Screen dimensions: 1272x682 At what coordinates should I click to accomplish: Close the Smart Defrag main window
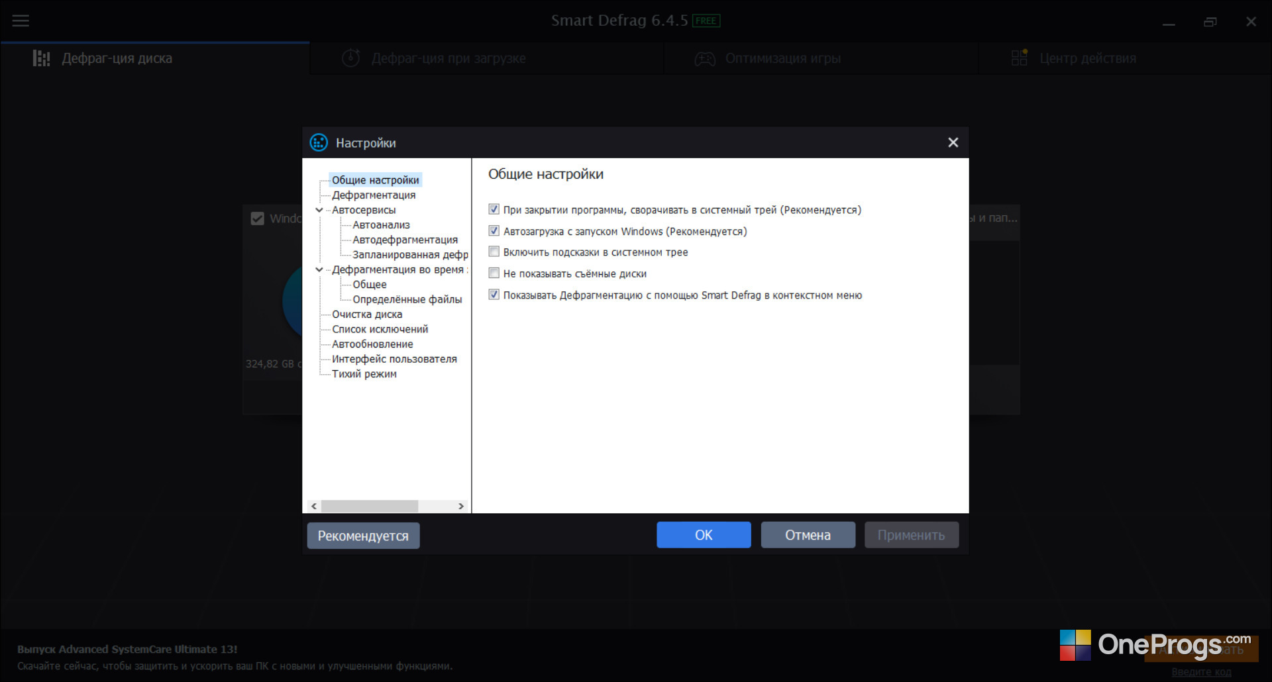tap(1251, 22)
